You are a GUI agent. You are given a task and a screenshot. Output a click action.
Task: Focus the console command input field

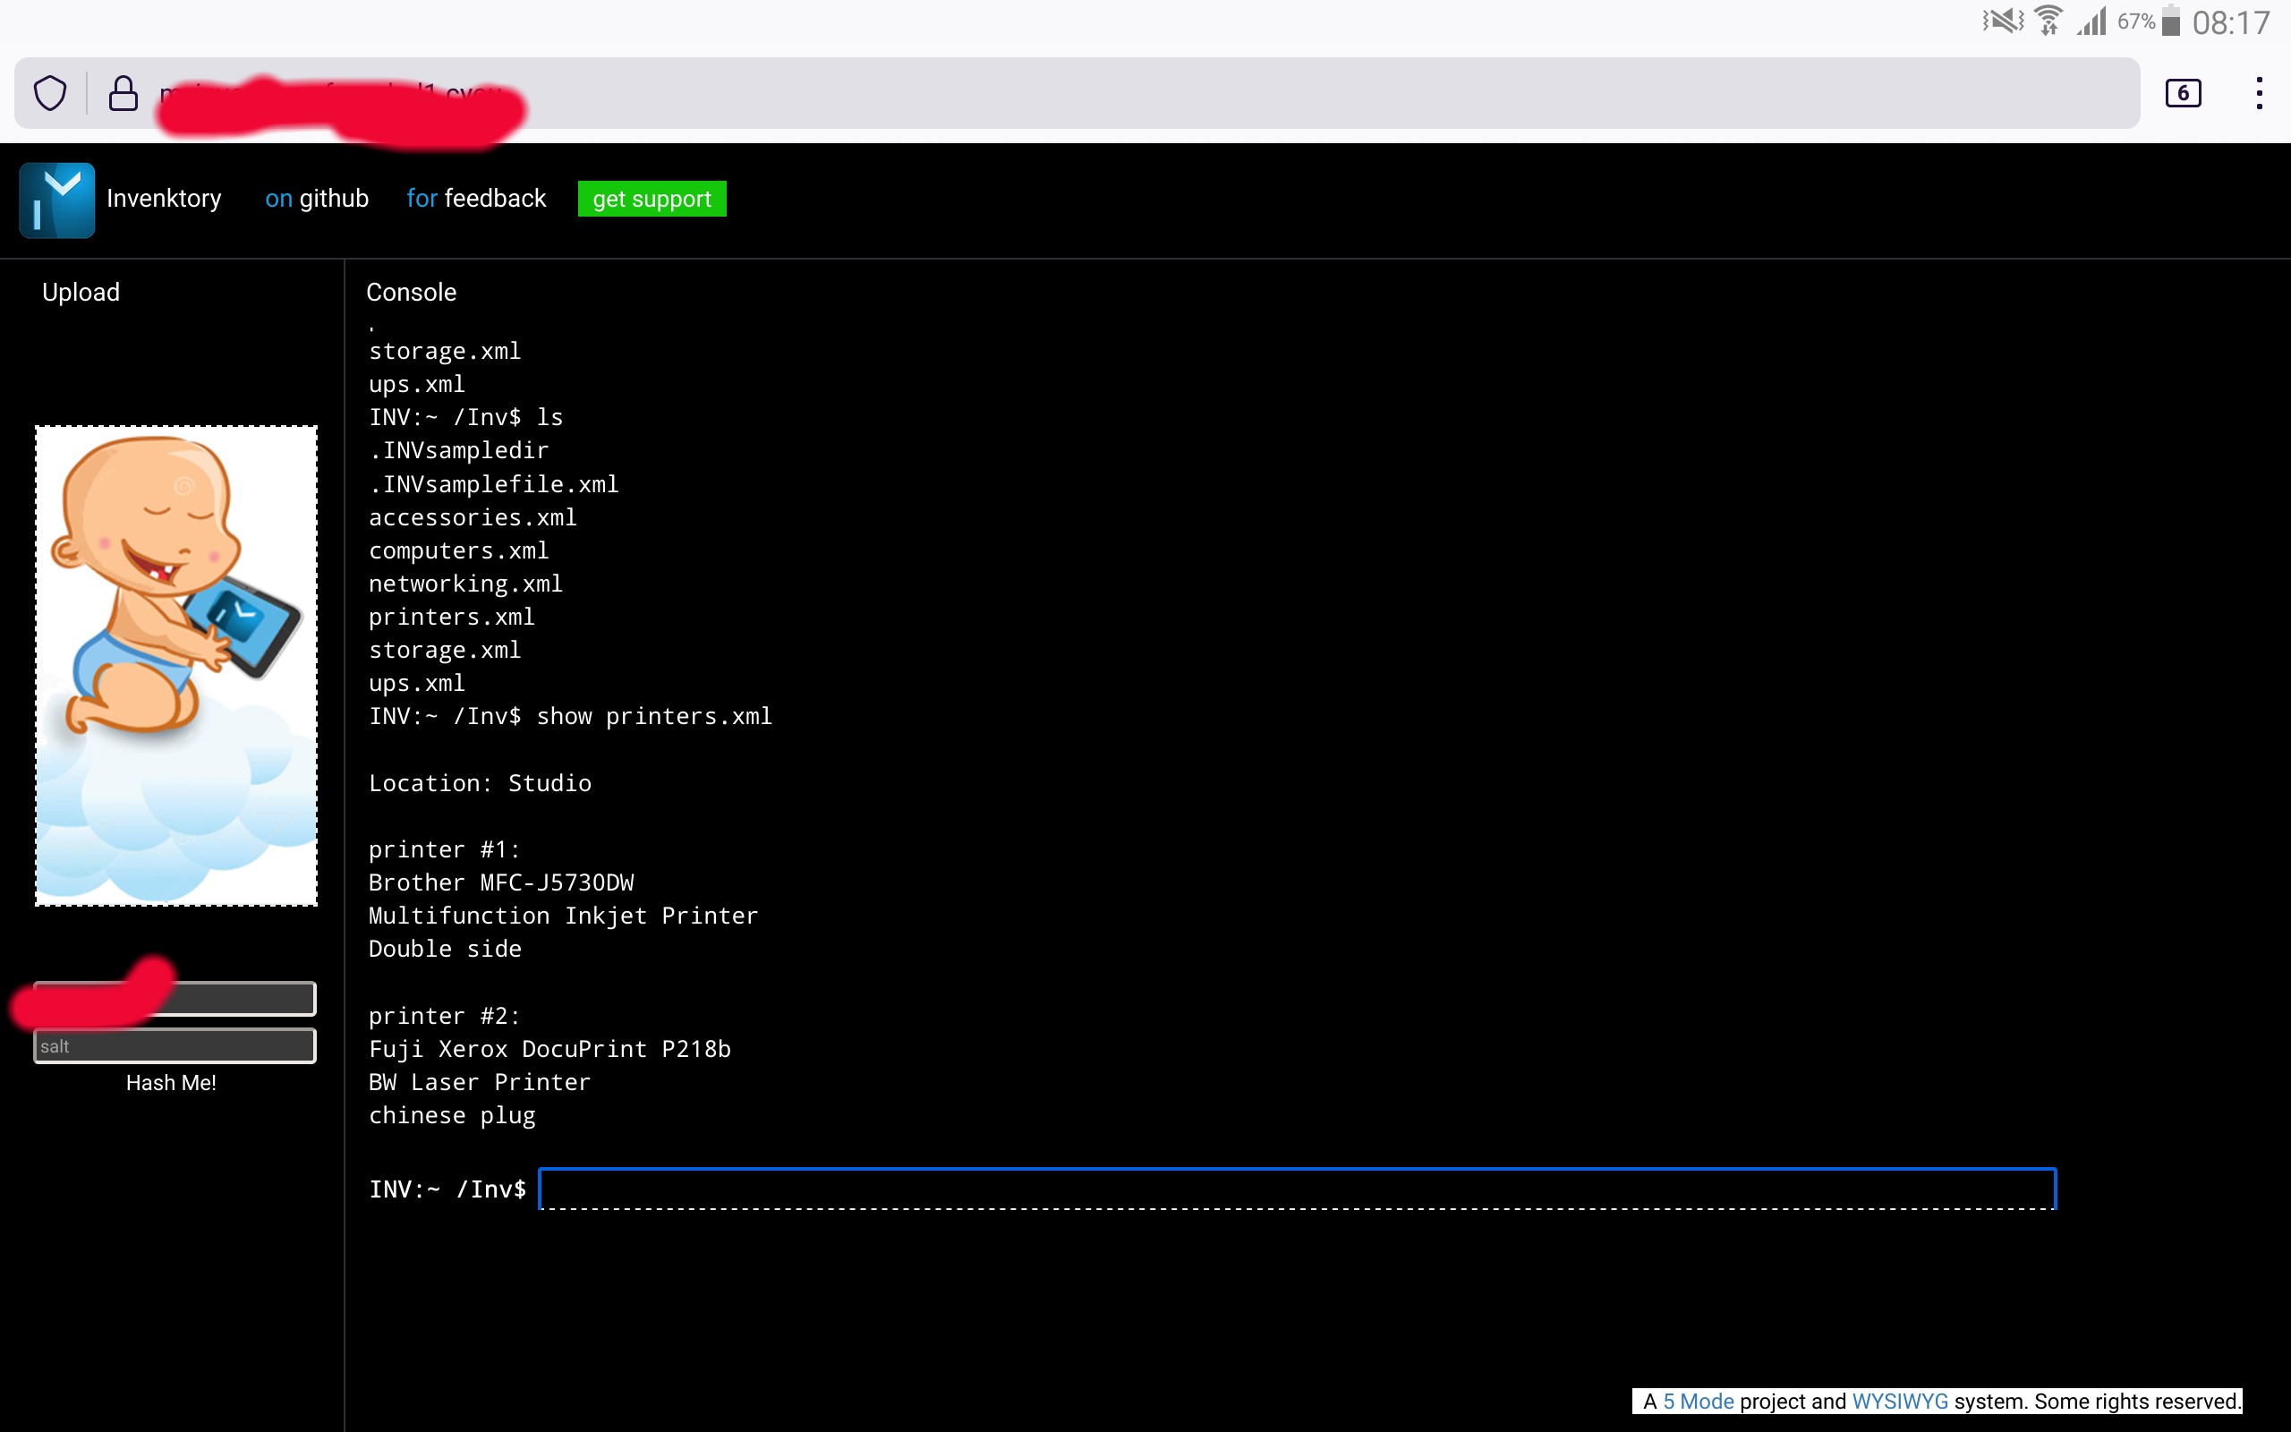pos(1297,1189)
